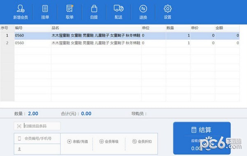Viewport: 247px width, 156px height.
Task: Select the 会员折扣 member discount option
Action: [x=142, y=142]
